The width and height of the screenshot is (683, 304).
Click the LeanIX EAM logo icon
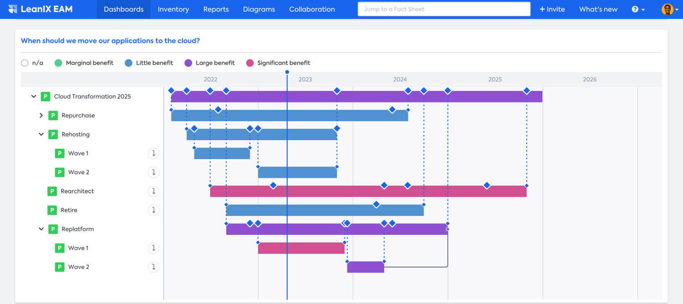coord(13,9)
